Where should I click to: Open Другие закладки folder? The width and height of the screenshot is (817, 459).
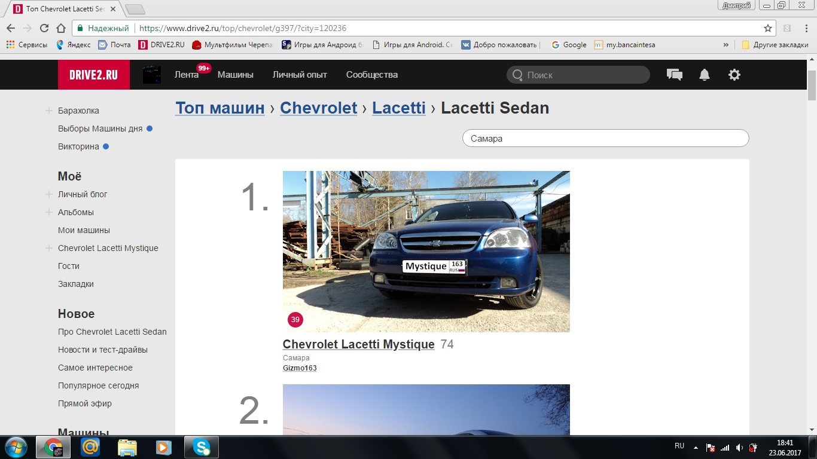pyautogui.click(x=775, y=45)
